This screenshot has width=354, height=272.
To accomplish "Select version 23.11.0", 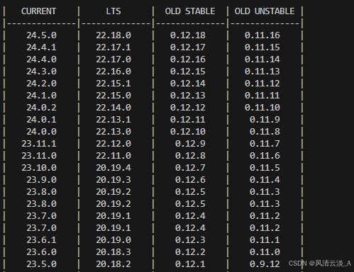I will pos(39,156).
